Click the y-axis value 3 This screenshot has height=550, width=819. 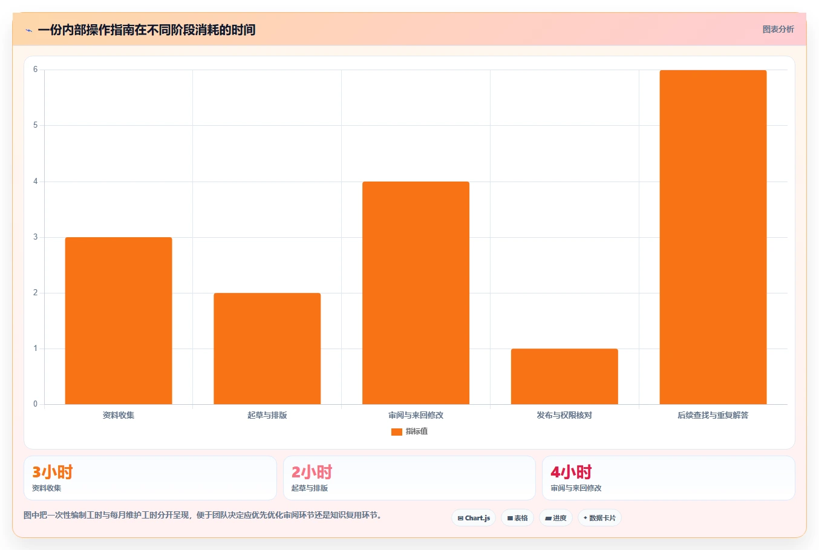[x=35, y=237]
